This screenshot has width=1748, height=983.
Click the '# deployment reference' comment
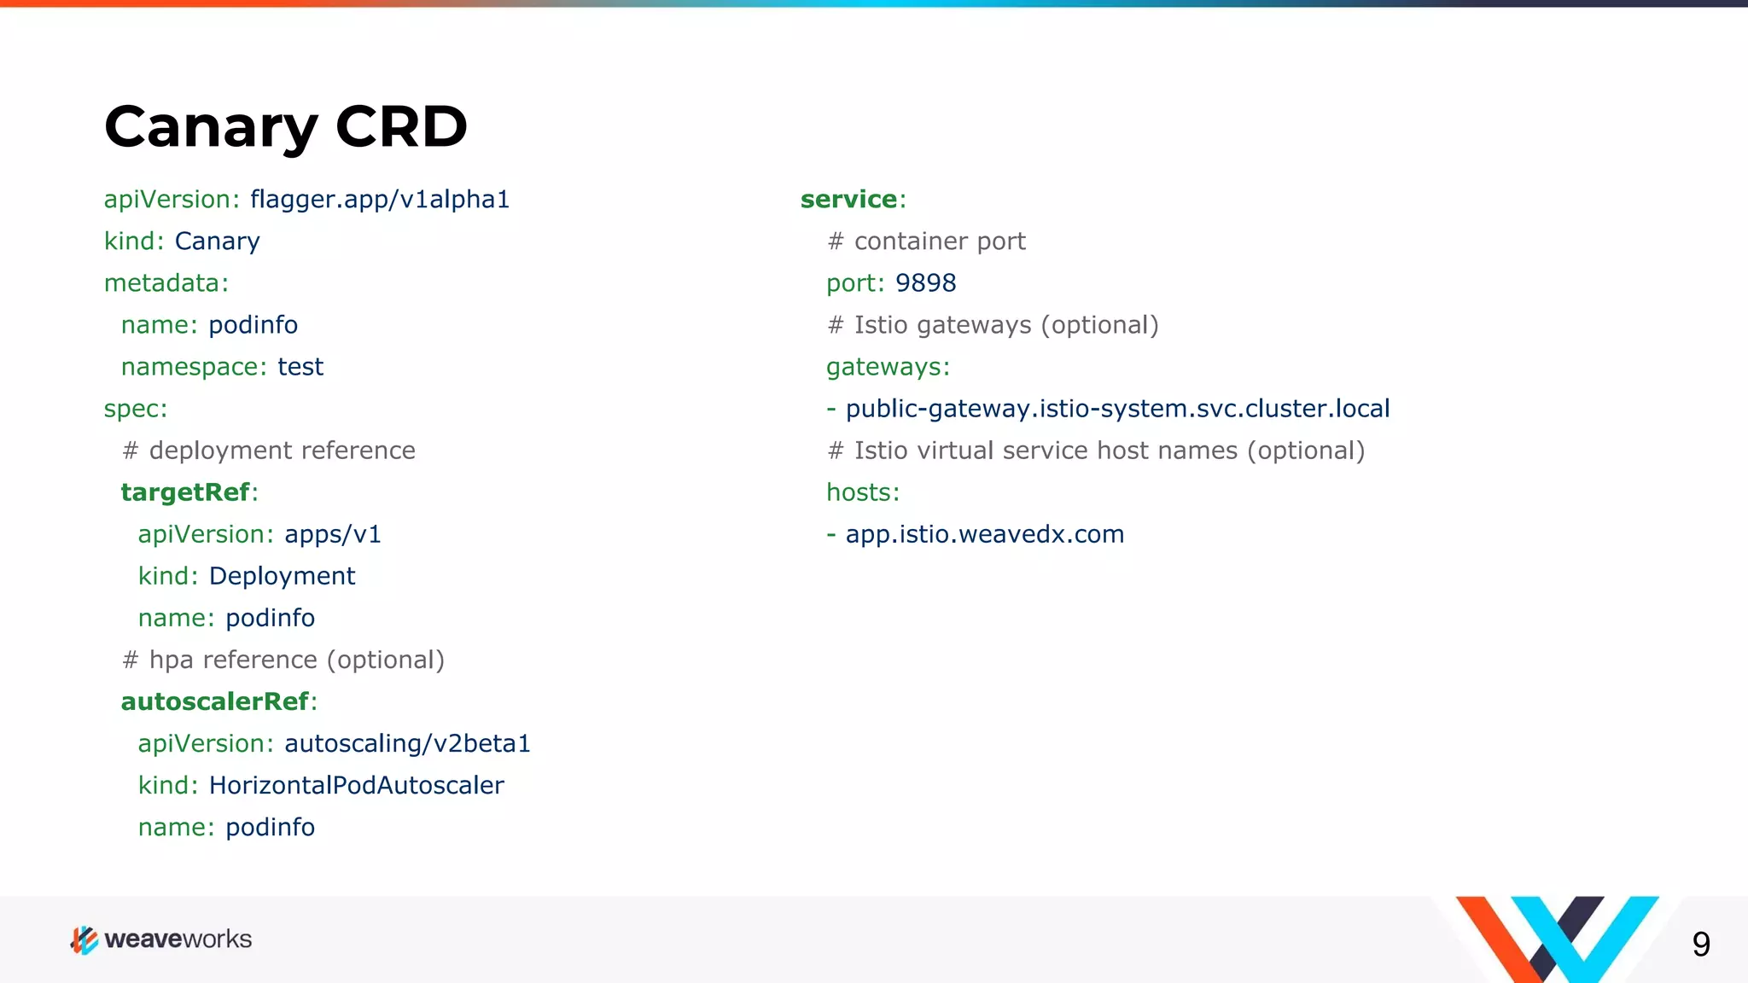point(269,451)
